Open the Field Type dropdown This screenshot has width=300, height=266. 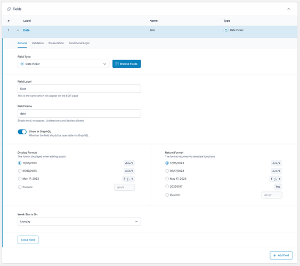[63, 64]
